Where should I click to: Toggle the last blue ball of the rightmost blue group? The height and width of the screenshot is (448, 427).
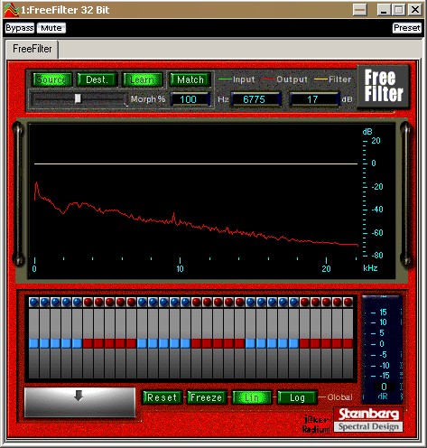(x=293, y=302)
